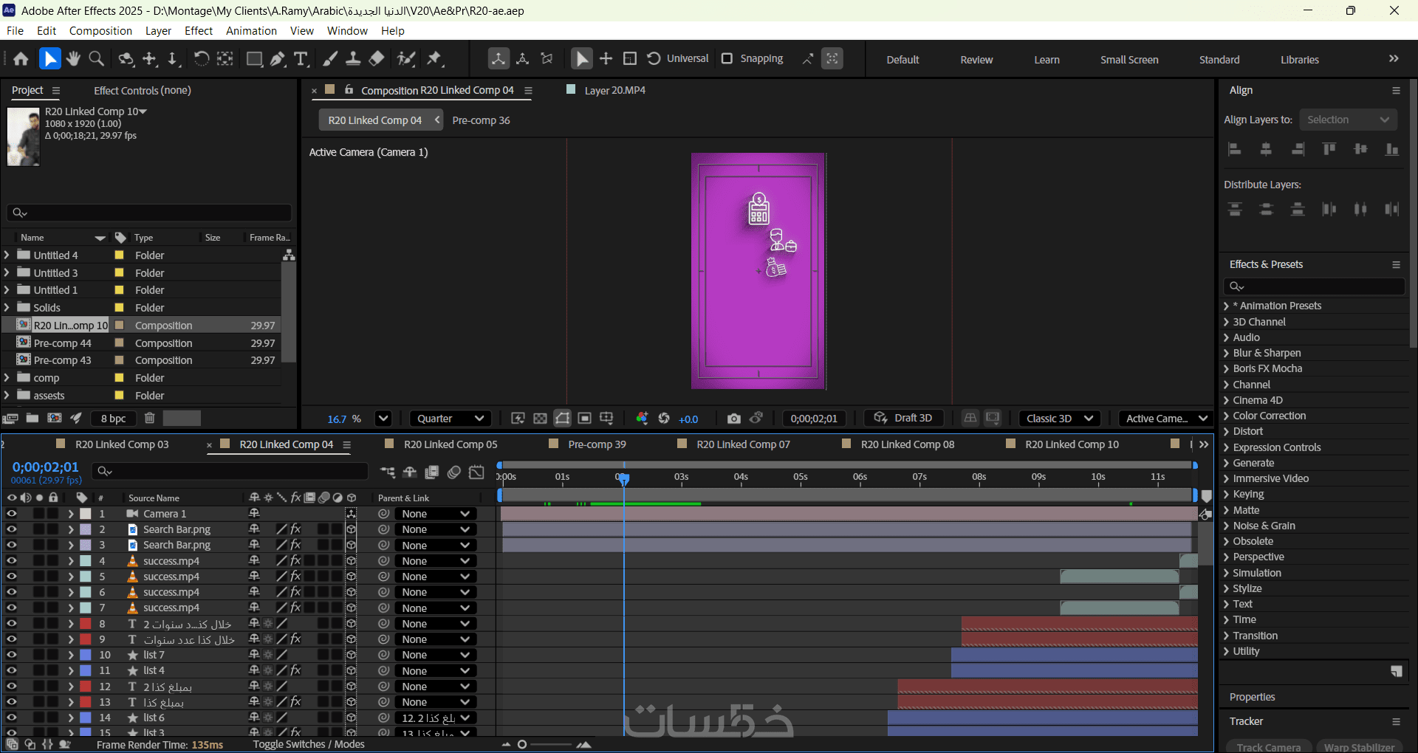
Task: Select the Rectangle shape tool
Action: (x=254, y=59)
